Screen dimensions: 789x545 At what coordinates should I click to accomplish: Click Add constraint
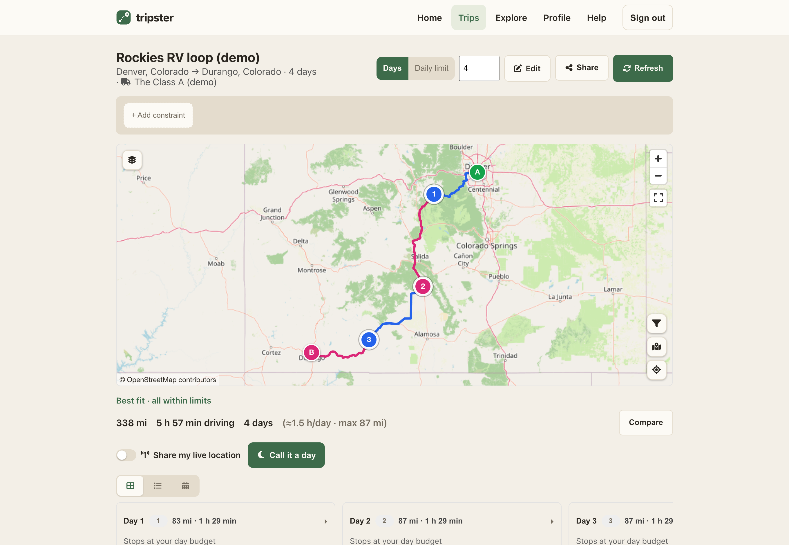[158, 115]
